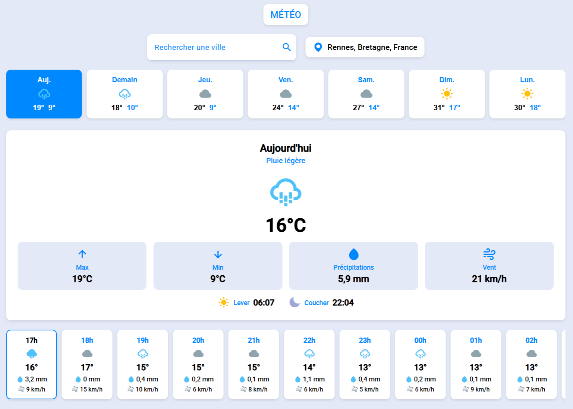Select the Lun. day tab
Image resolution: width=573 pixels, height=409 pixels.
tap(527, 94)
